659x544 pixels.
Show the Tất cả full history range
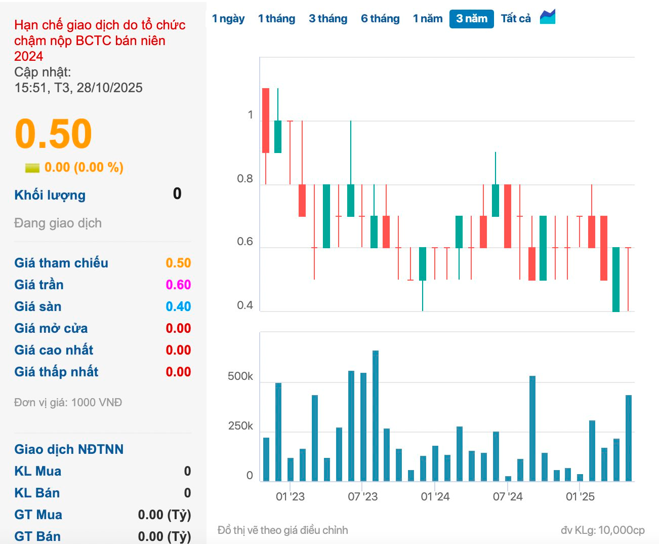(x=516, y=19)
